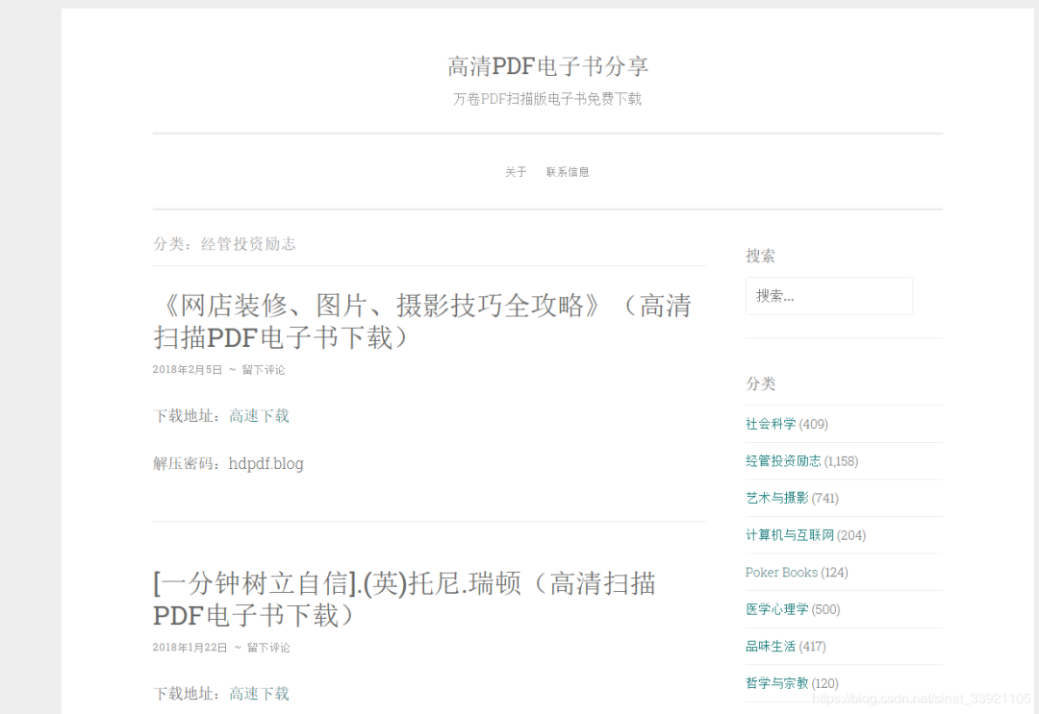Click the 2018年2月5日 post date link
The image size is (1039, 714).
pyautogui.click(x=188, y=370)
